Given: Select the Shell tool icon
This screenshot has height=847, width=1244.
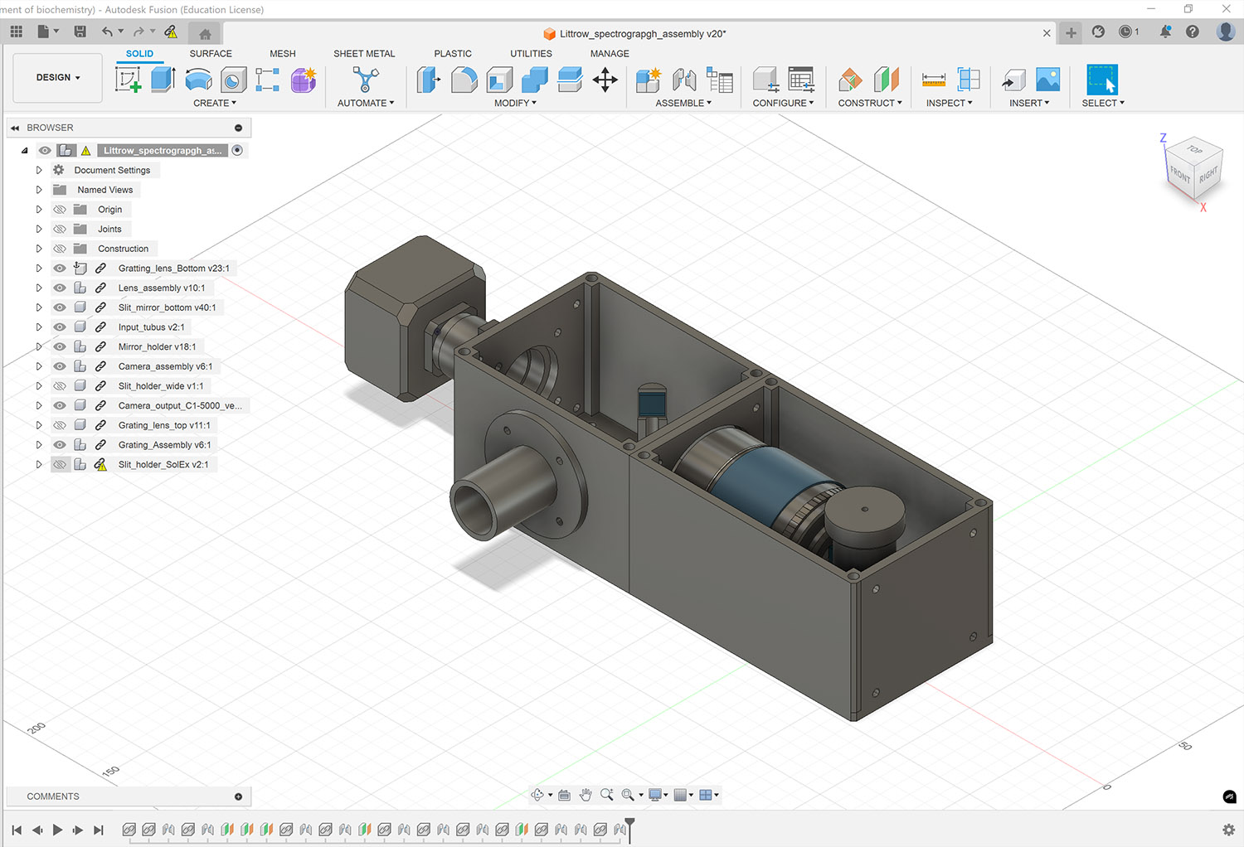Looking at the screenshot, I should (499, 80).
